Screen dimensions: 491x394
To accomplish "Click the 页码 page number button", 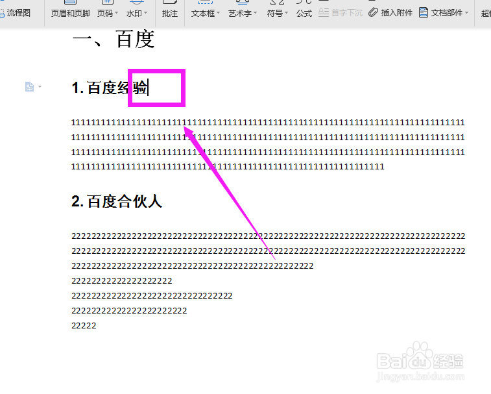I will point(105,13).
